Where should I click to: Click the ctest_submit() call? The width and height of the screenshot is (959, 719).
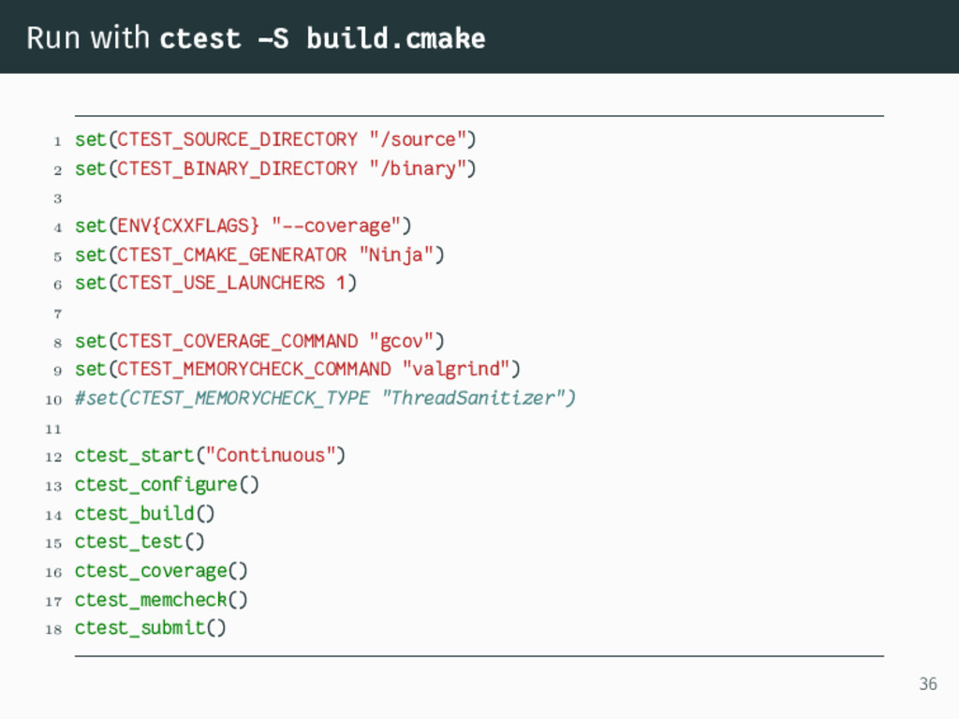point(151,628)
